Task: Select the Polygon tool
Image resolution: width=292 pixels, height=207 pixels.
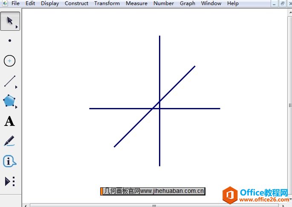Action: click(x=9, y=101)
